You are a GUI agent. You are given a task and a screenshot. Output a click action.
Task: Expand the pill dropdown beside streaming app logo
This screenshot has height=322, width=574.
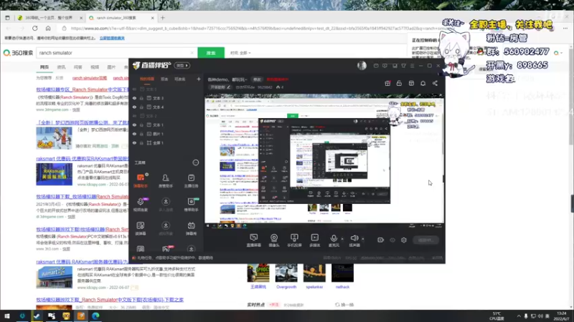(x=182, y=65)
